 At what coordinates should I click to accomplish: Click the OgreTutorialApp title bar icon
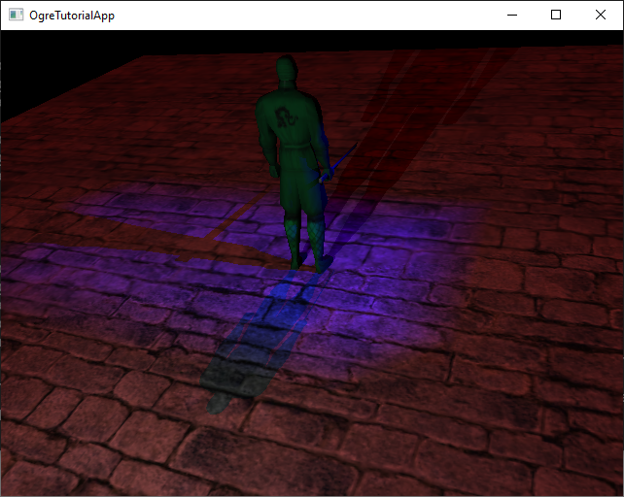click(16, 16)
